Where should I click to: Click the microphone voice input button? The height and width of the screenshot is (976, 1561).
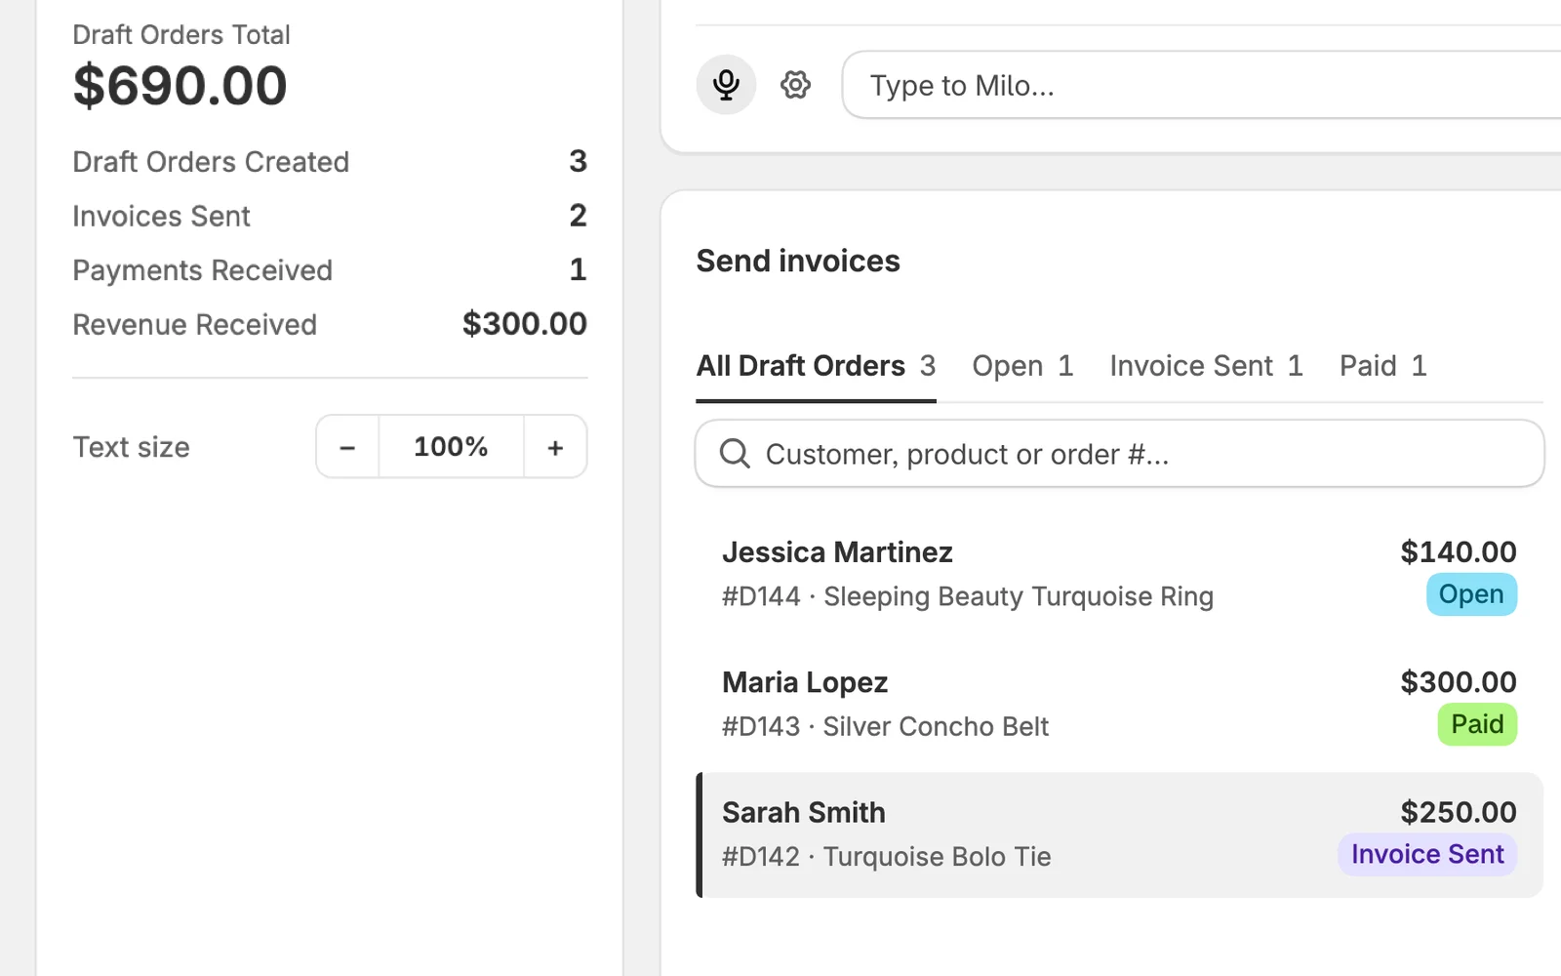726,85
